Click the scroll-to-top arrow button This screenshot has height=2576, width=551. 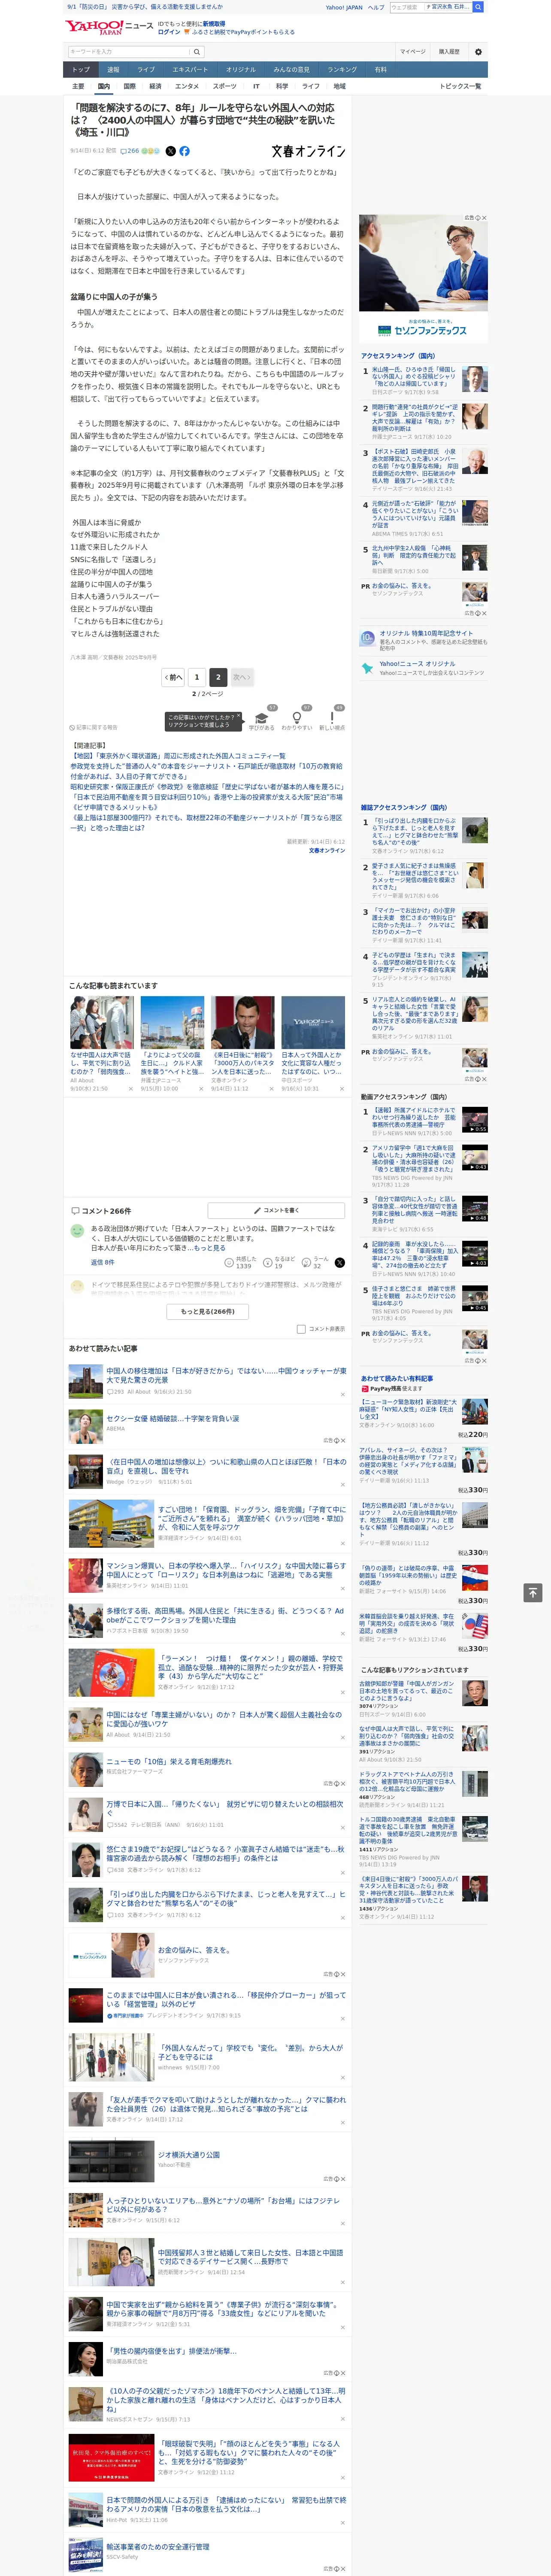(x=532, y=1592)
